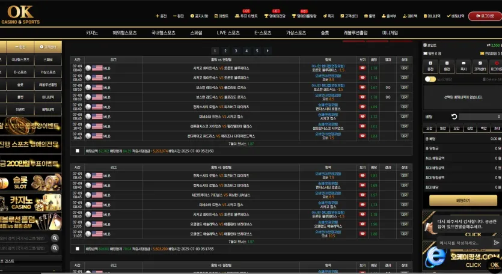Click the red 로그아웃 logout button

tap(485, 16)
